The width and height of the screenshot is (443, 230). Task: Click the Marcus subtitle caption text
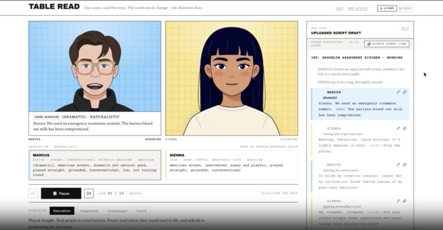pyautogui.click(x=93, y=126)
